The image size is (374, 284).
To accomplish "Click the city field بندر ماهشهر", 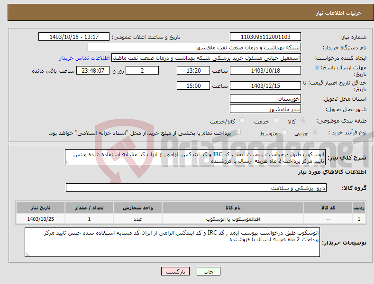I will click(x=265, y=109).
